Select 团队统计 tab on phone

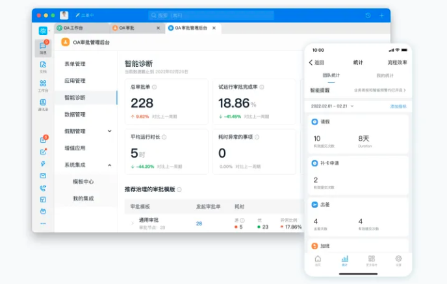point(331,75)
